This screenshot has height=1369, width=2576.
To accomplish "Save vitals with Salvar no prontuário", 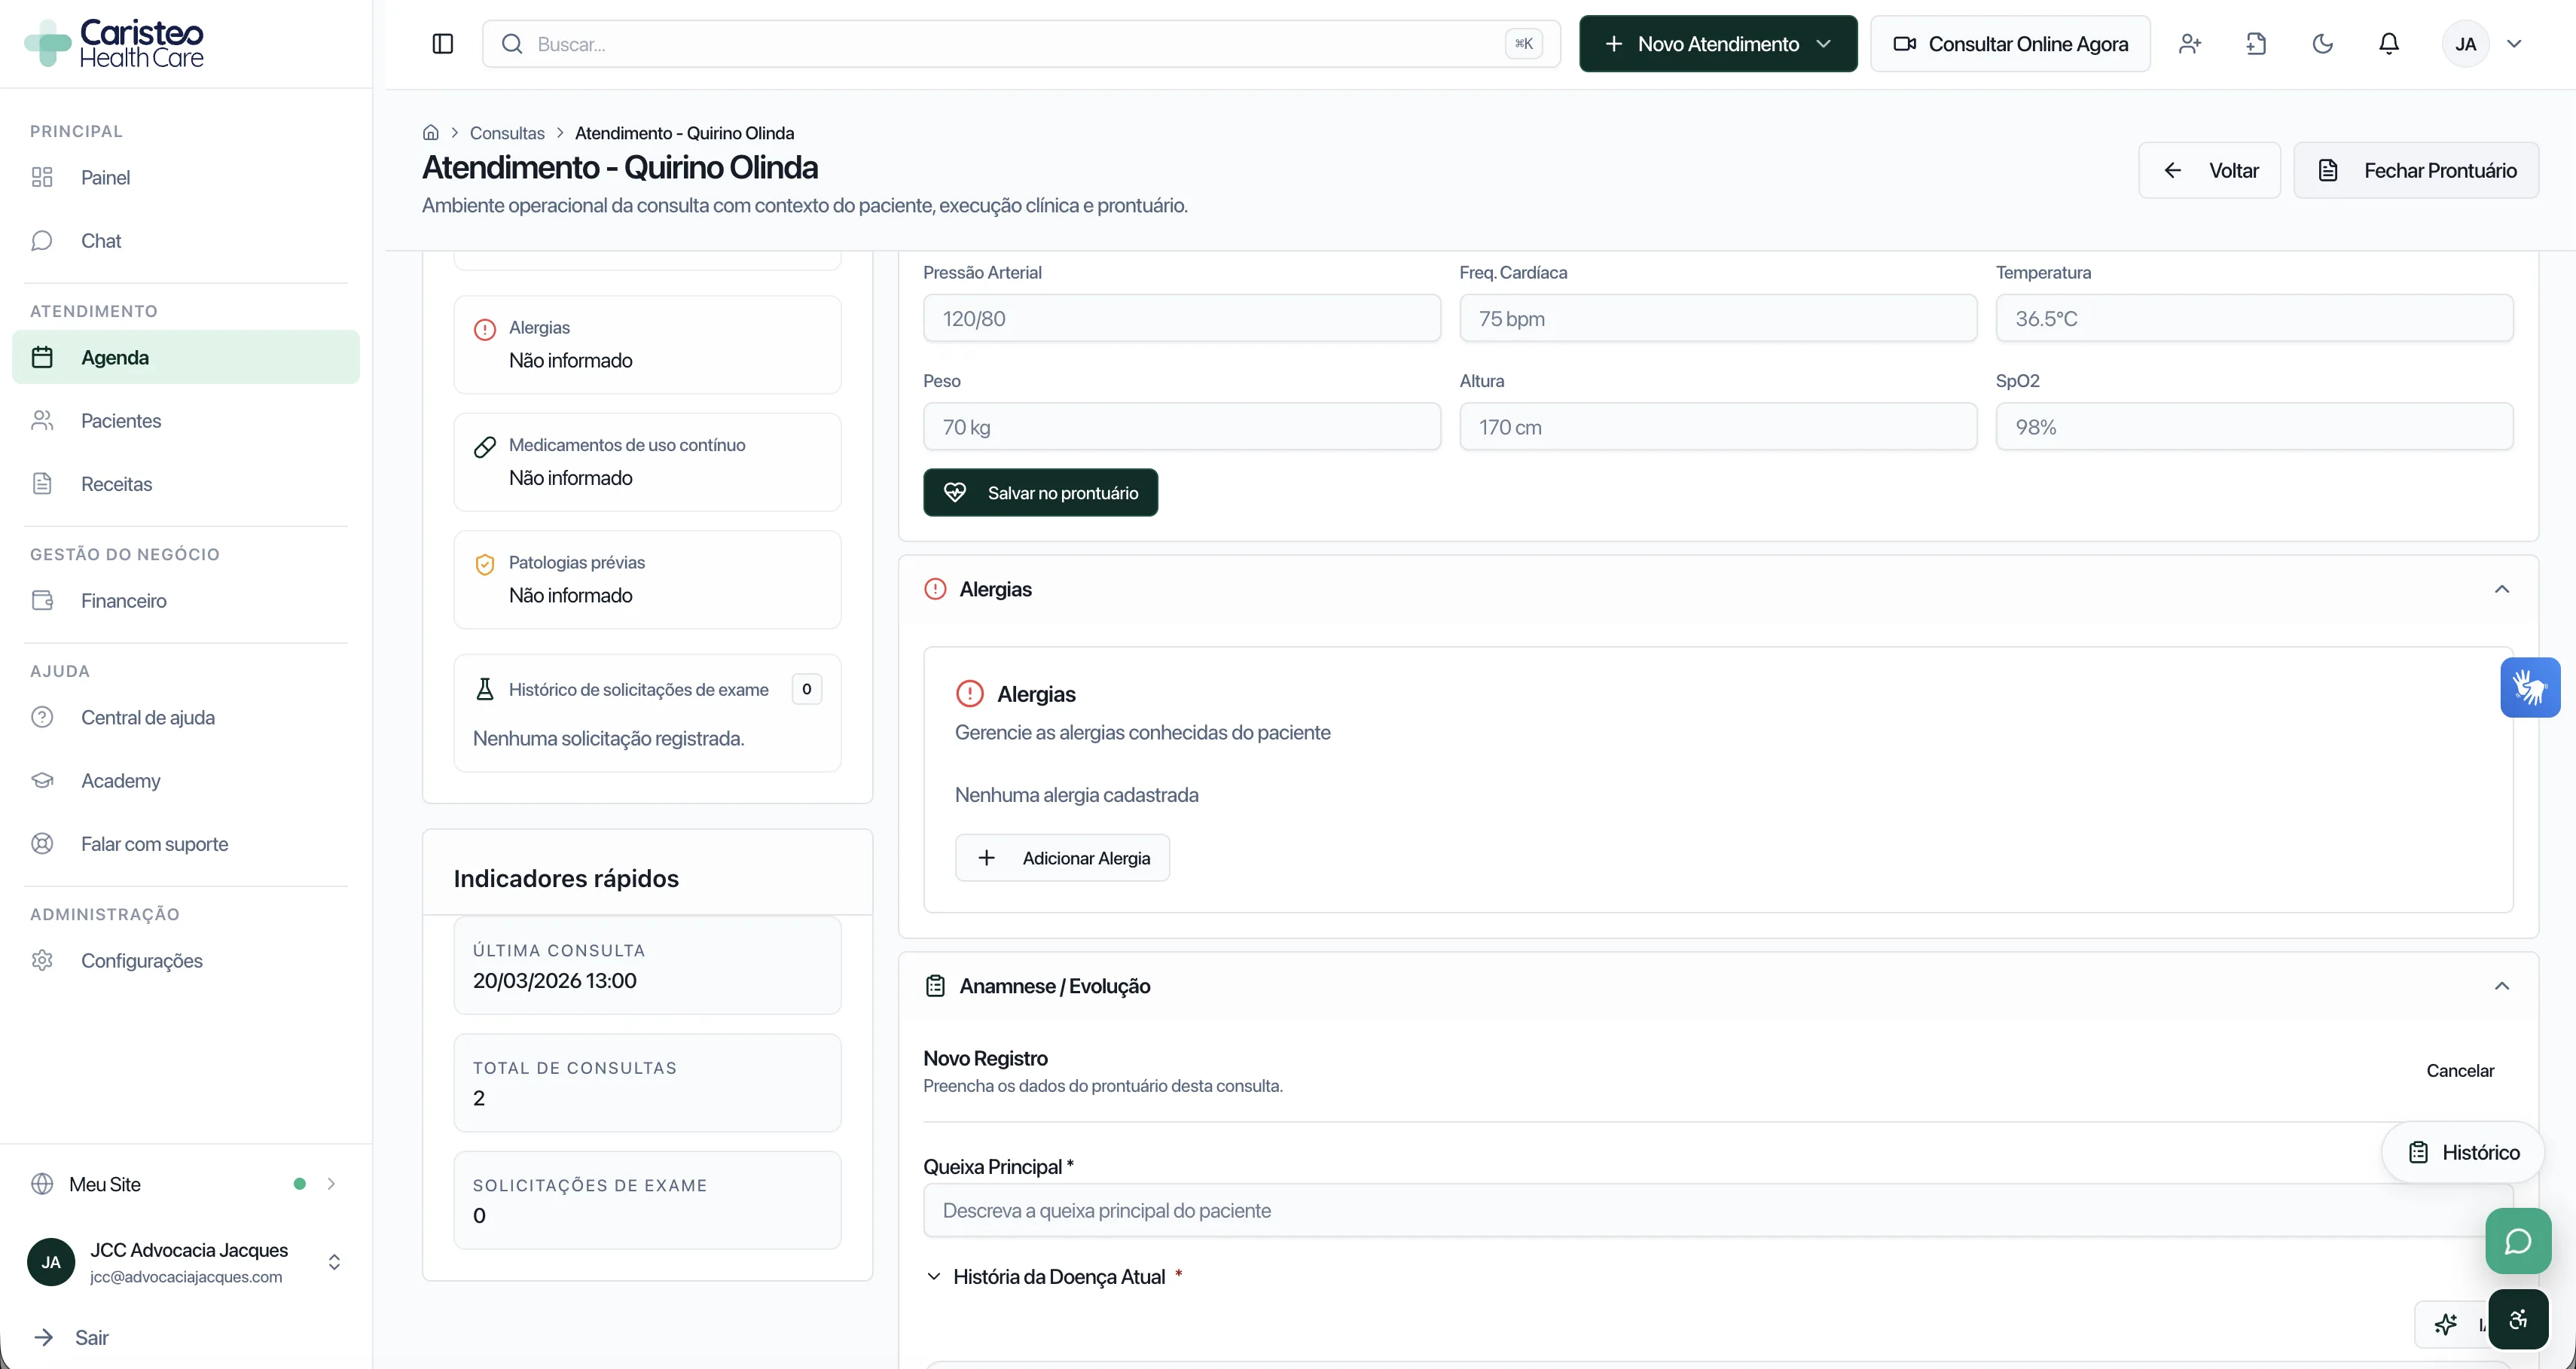I will [1040, 493].
